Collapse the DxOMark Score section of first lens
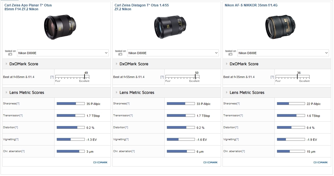Image resolution: width=334 pixels, height=176 pixels. (x=24, y=64)
